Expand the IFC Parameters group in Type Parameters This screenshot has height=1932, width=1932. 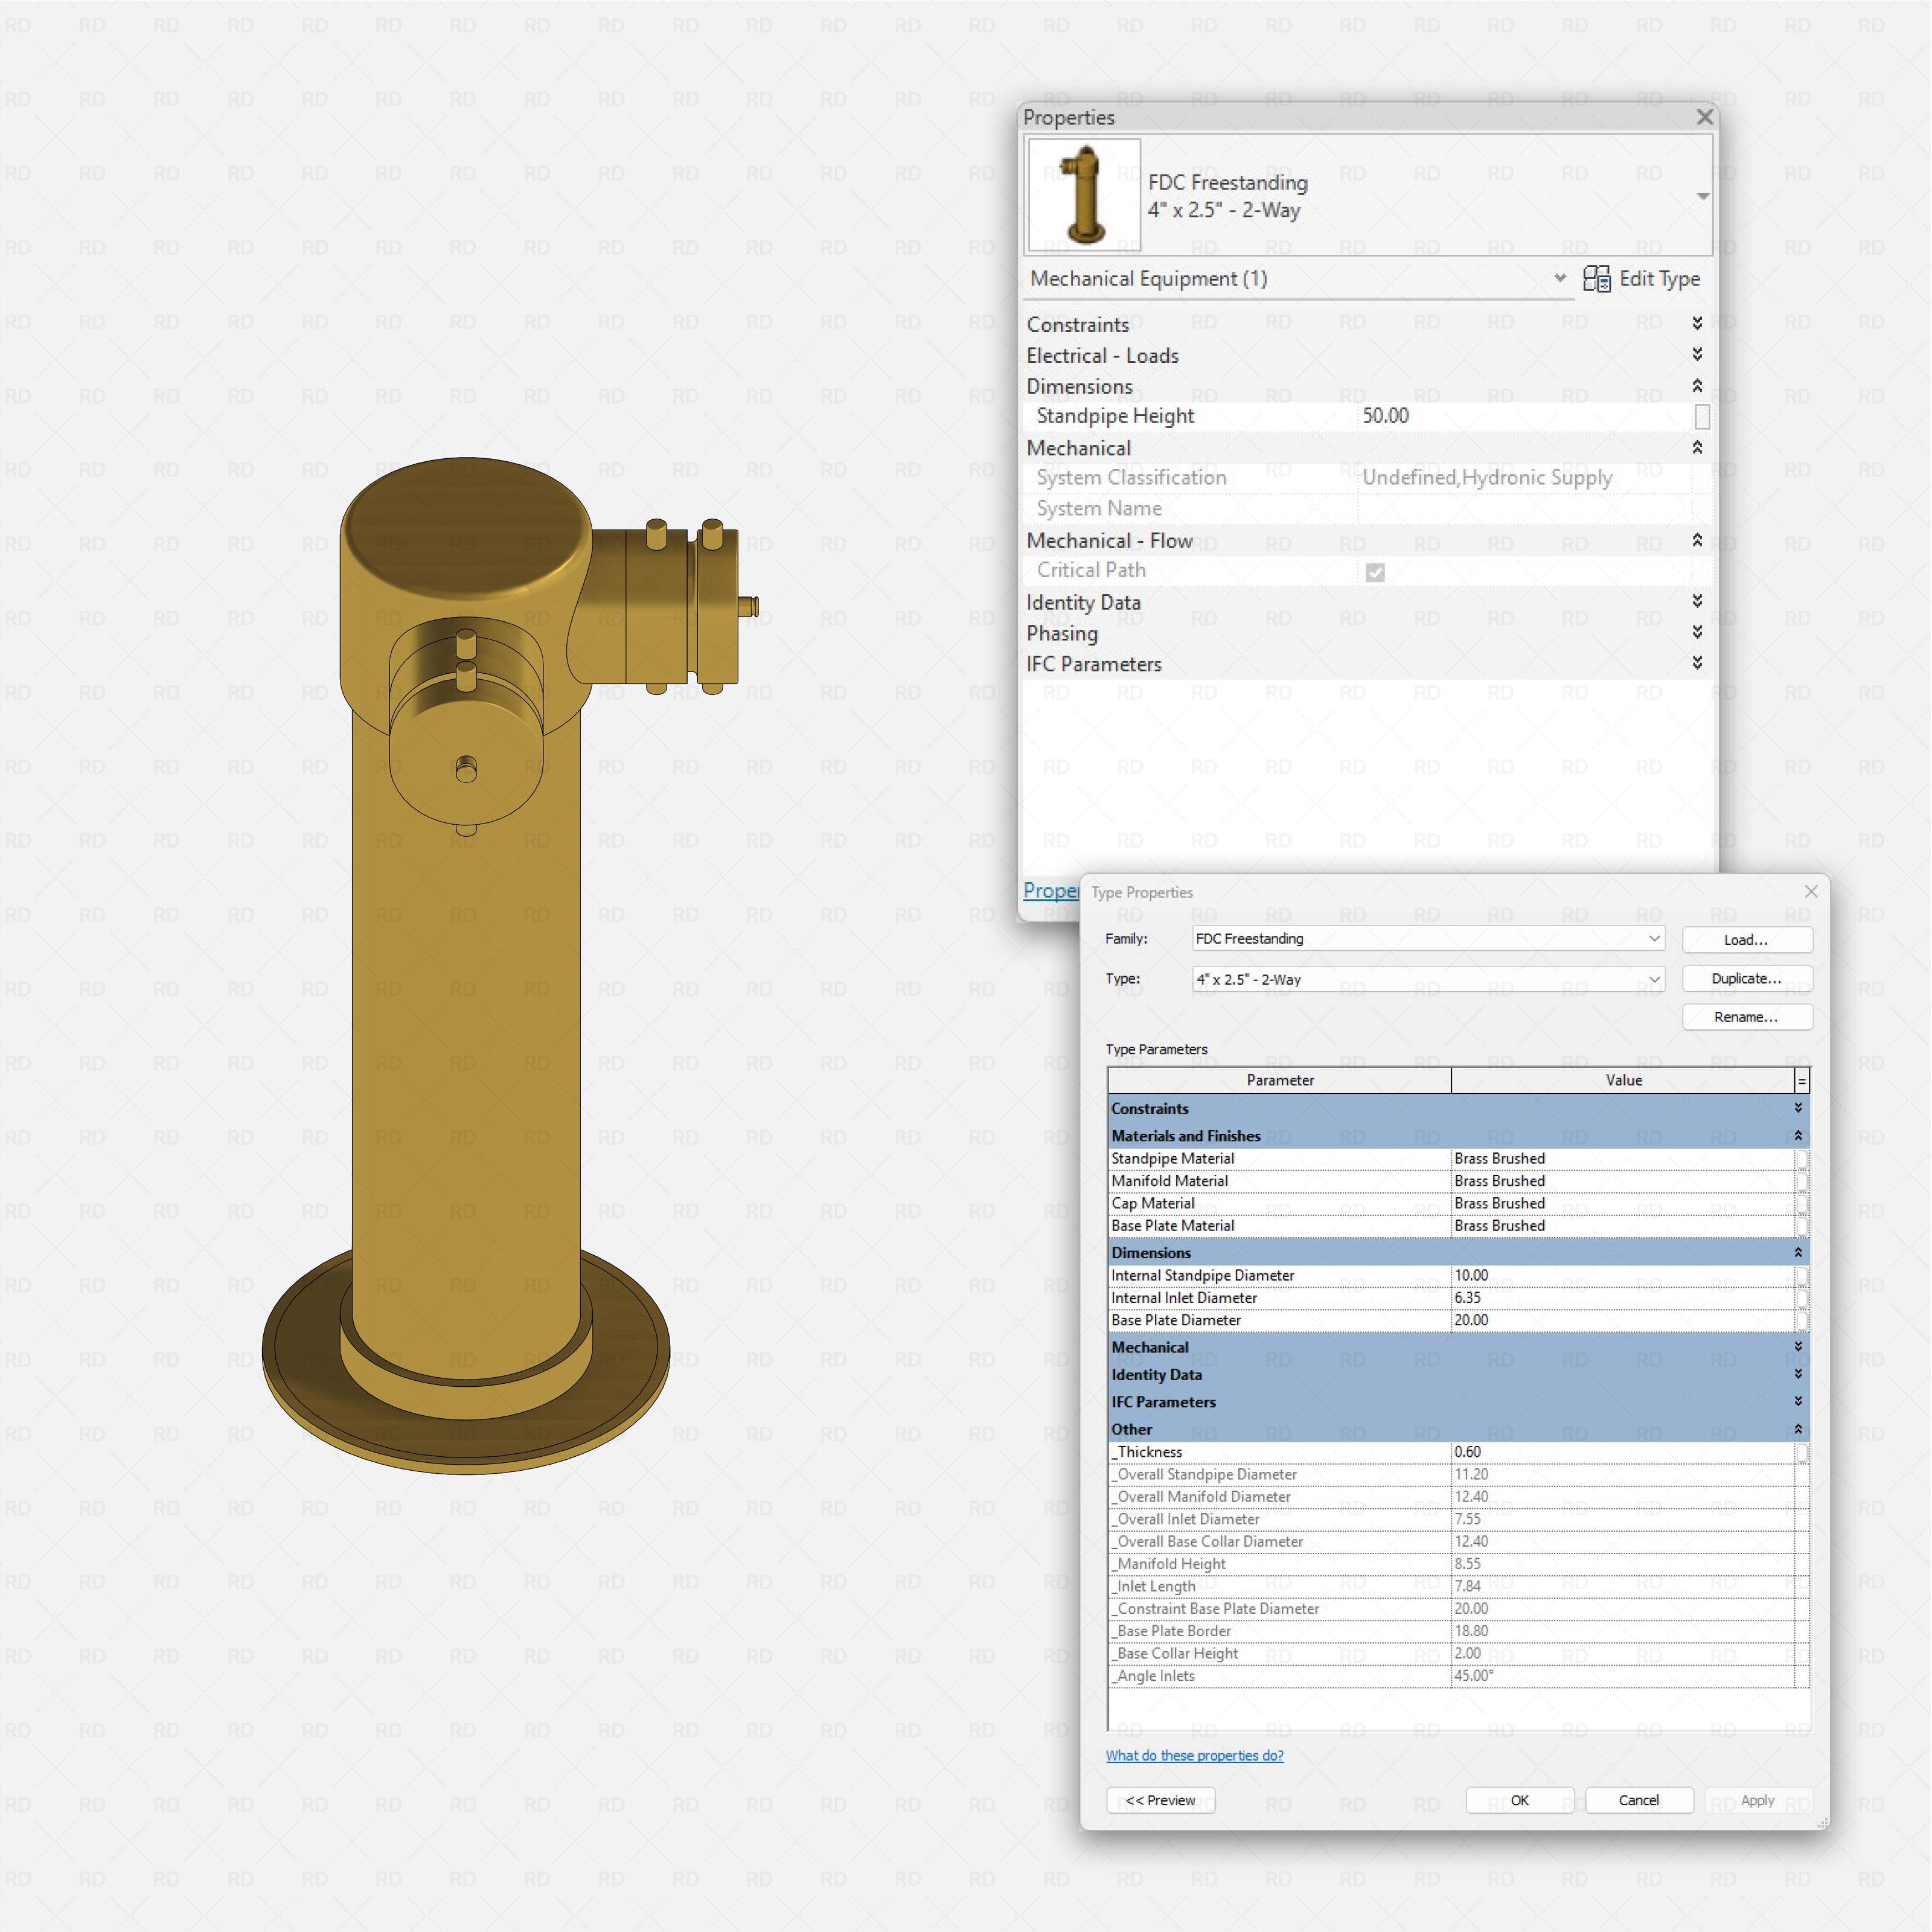coord(1798,1401)
